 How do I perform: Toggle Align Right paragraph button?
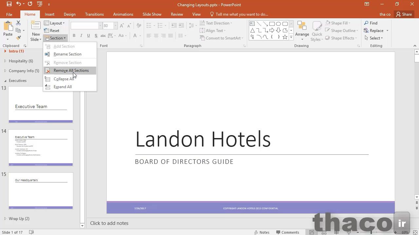(163, 36)
